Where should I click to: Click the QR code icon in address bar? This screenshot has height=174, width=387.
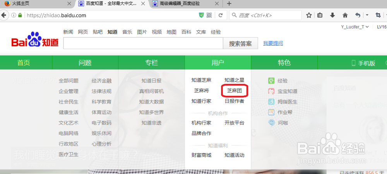(x=209, y=15)
